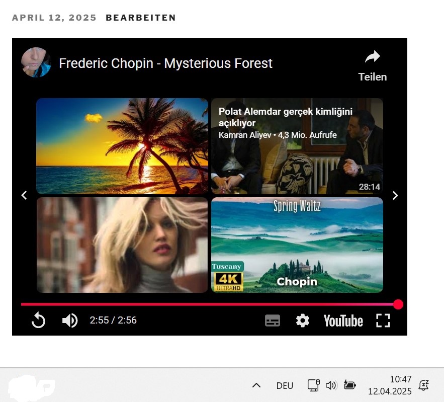Open video title Frederic Chopin - Mysterious Forest
Screen dimensions: 444x402
click(x=165, y=63)
